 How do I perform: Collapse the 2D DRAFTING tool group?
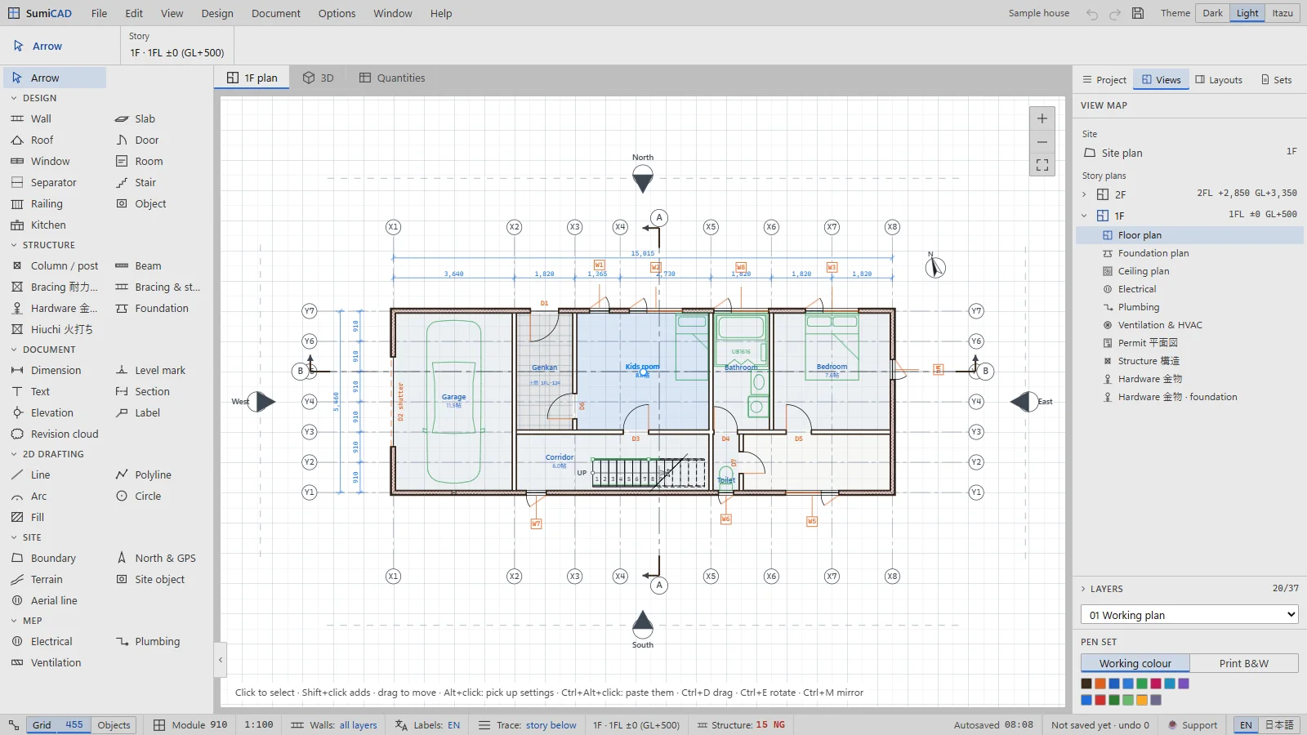pos(47,454)
